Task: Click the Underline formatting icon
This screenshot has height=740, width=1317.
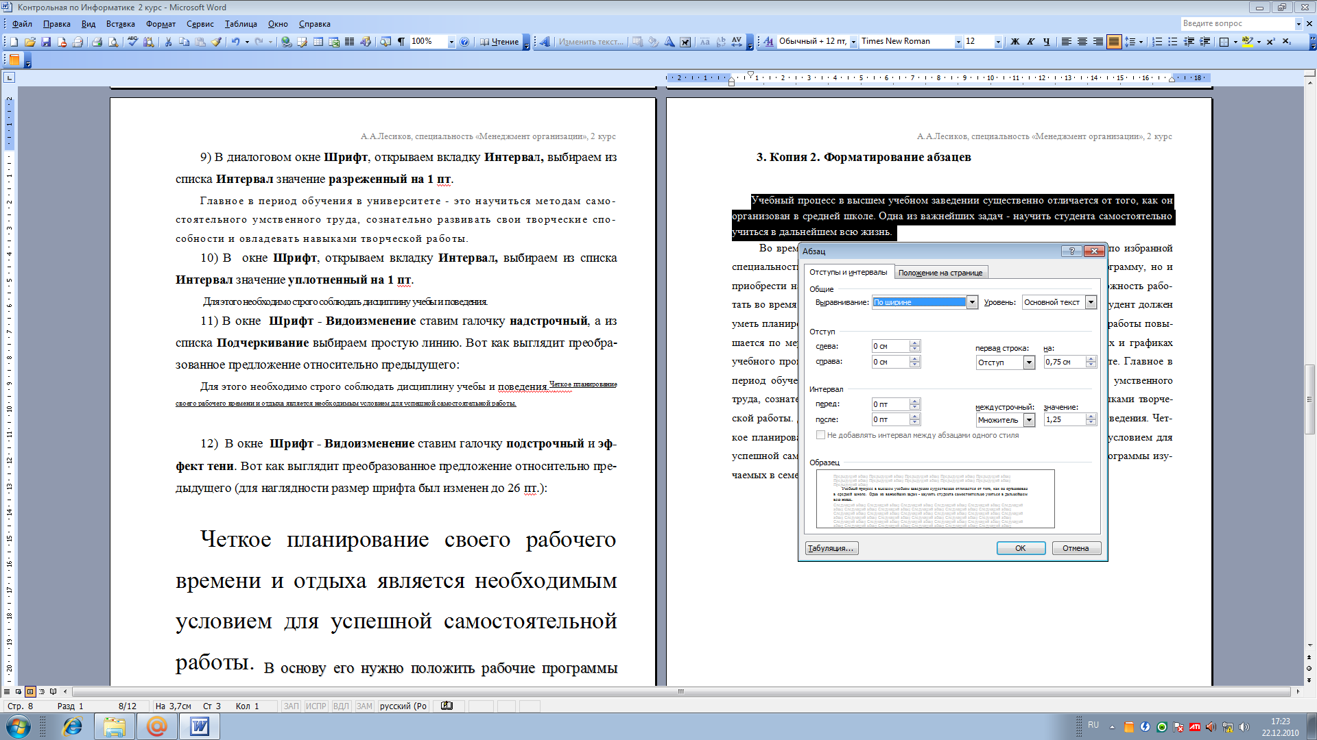Action: [1045, 42]
